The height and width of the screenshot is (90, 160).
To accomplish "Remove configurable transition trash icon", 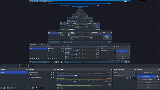I will point(131,78).
